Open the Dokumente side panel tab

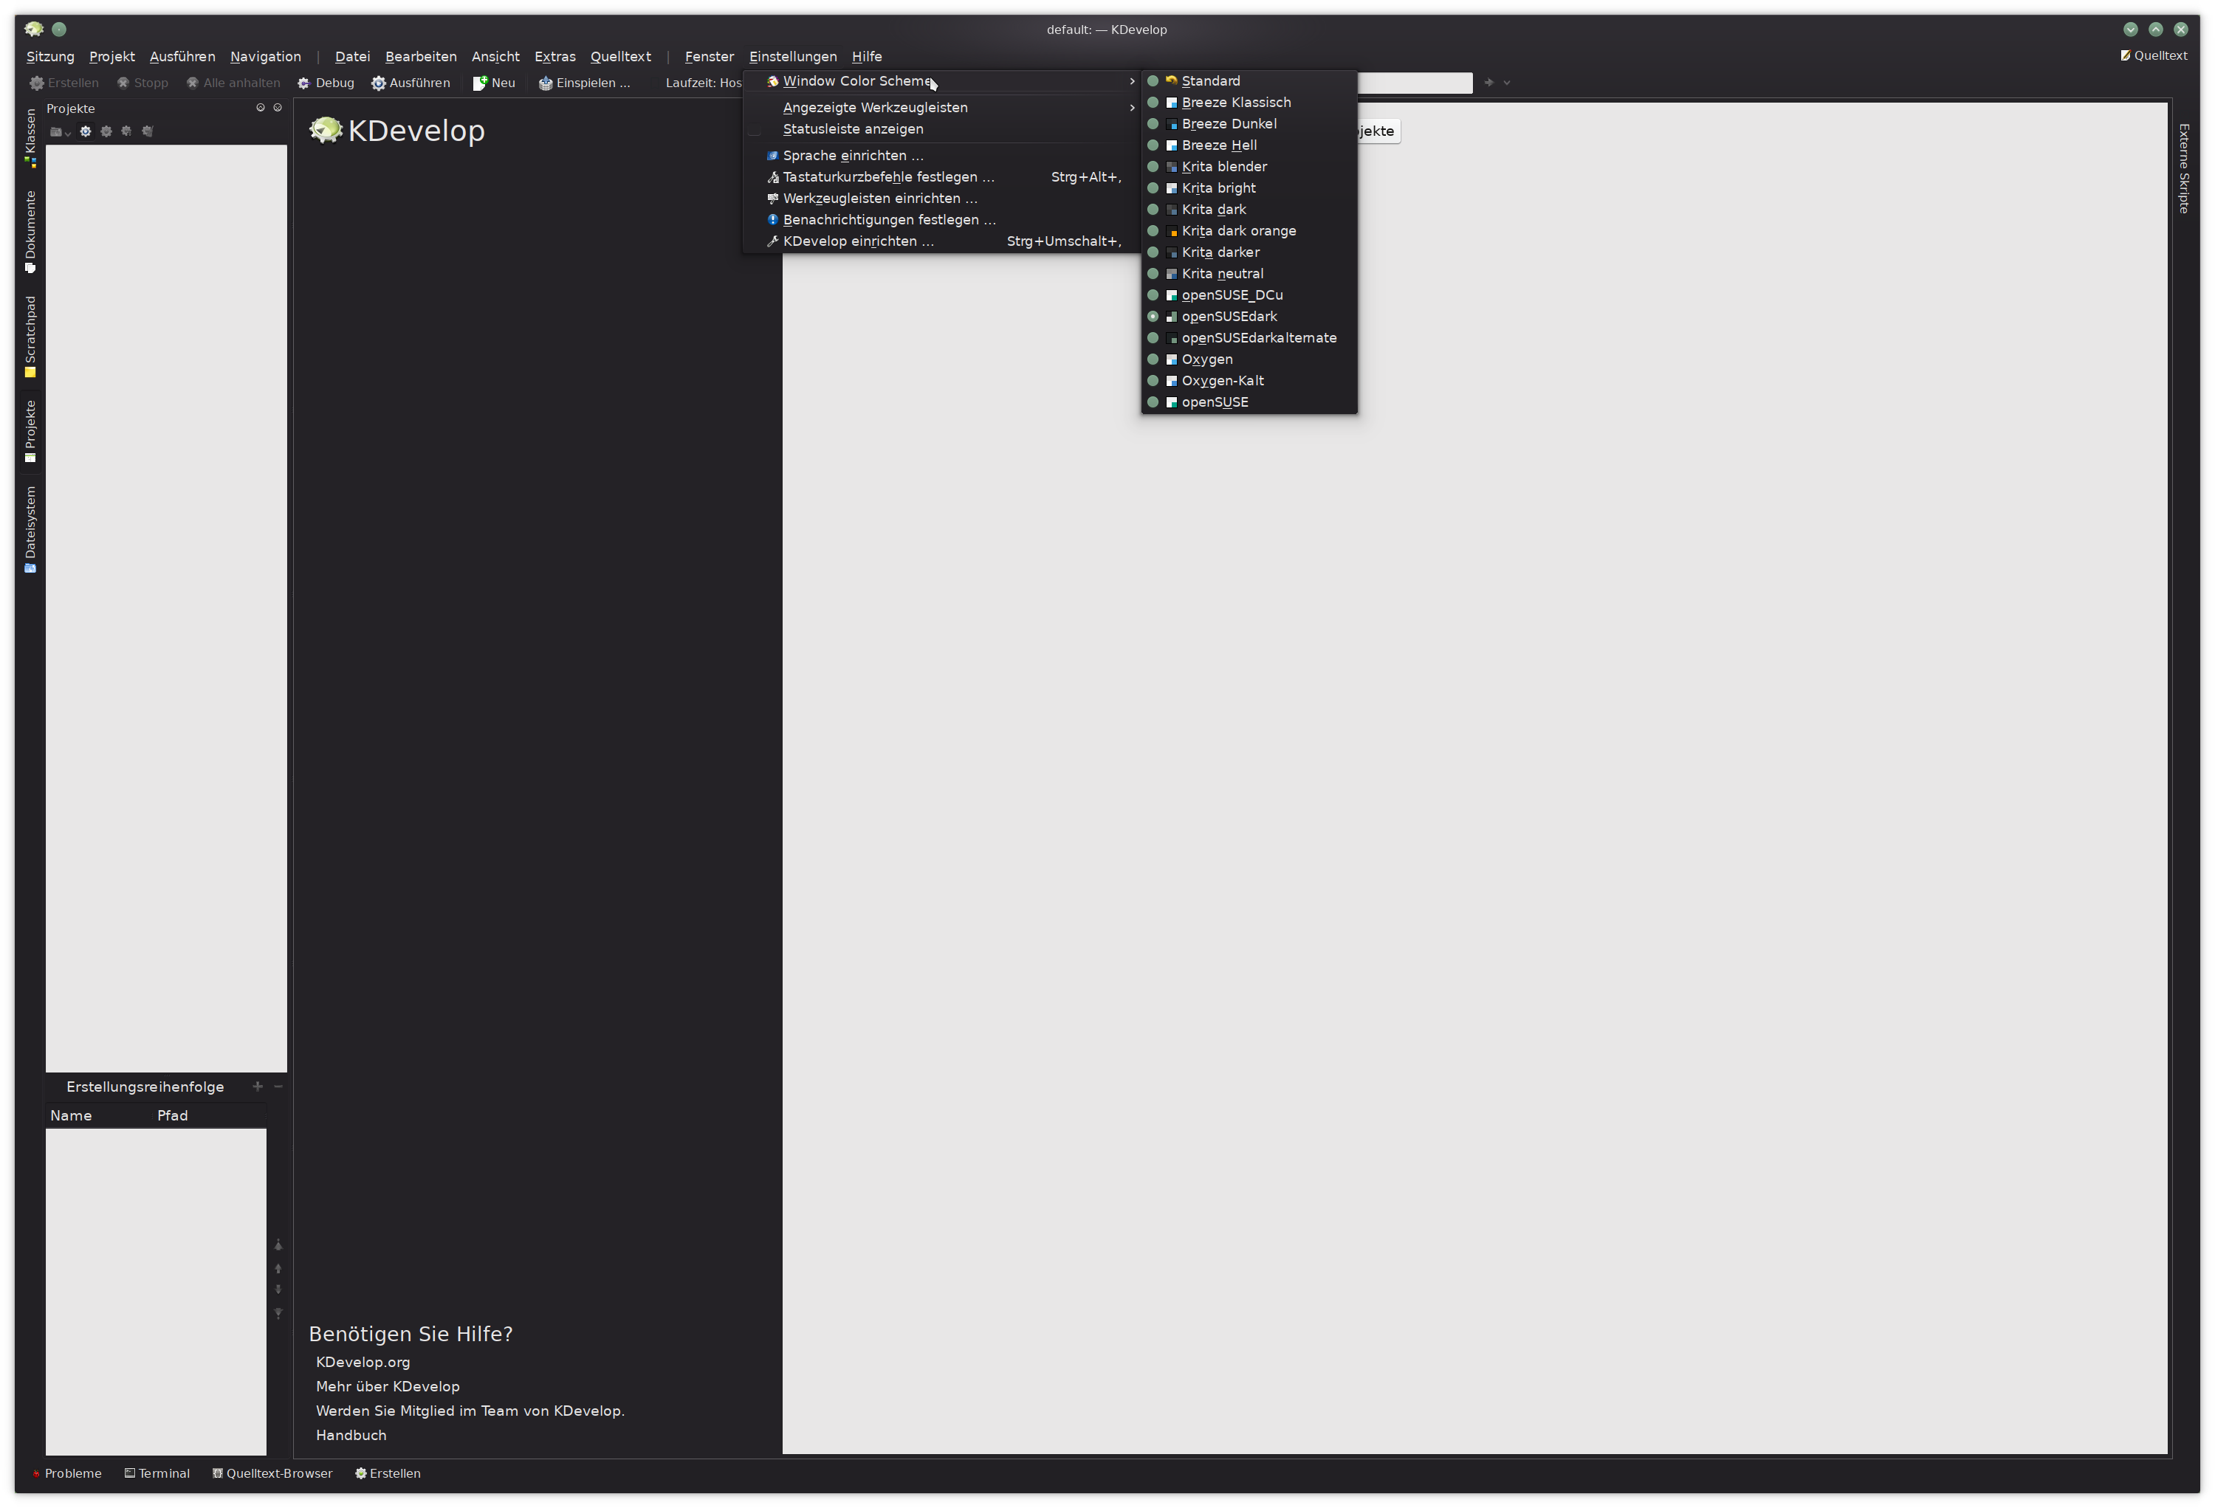pos(30,233)
